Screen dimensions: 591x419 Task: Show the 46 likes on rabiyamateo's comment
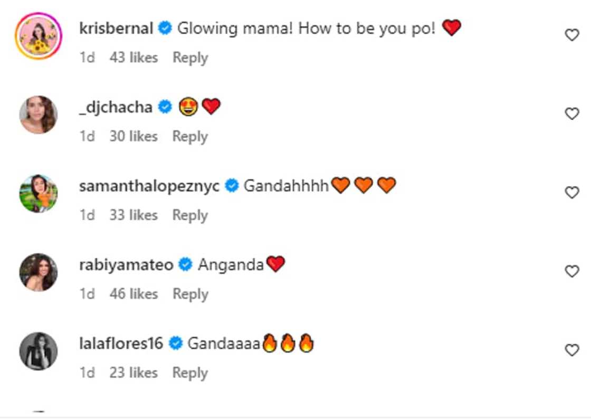coord(134,293)
